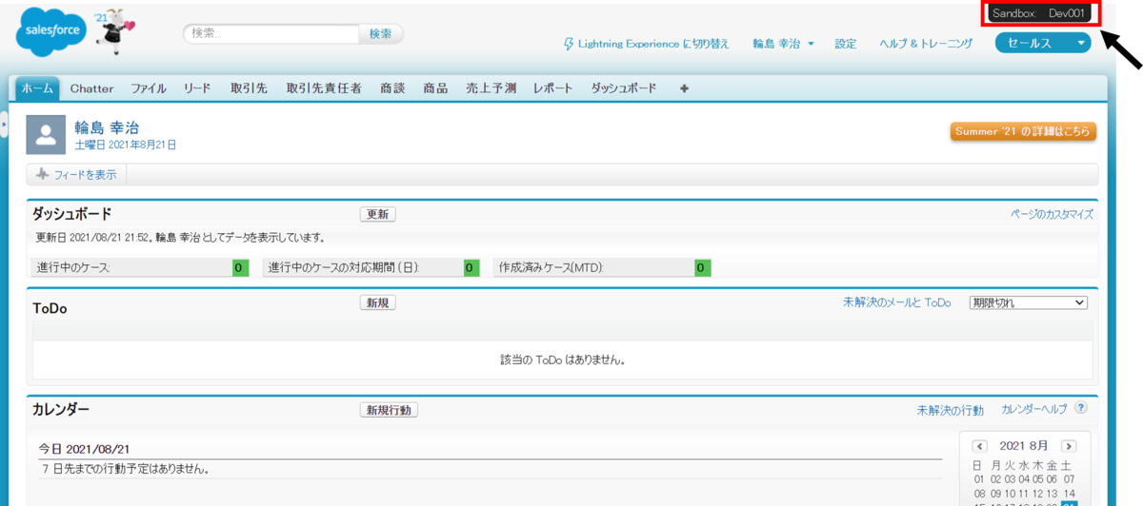The height and width of the screenshot is (506, 1143).
Task: Click the mini calendar 2021 8月 title
Action: pos(1024,446)
